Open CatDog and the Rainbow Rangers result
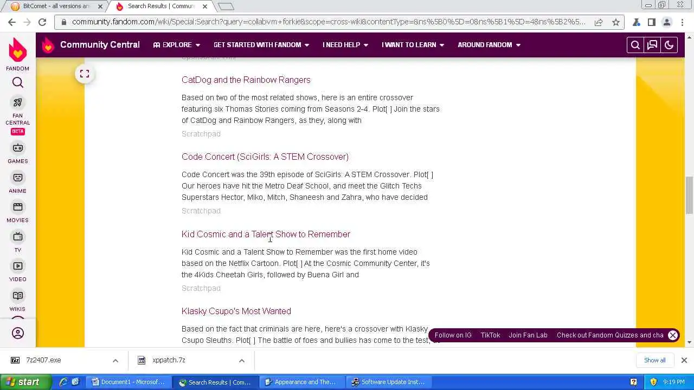 point(246,80)
